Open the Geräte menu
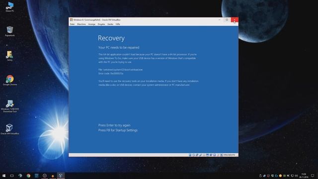Viewport: 318px width, 179px height. click(x=110, y=24)
